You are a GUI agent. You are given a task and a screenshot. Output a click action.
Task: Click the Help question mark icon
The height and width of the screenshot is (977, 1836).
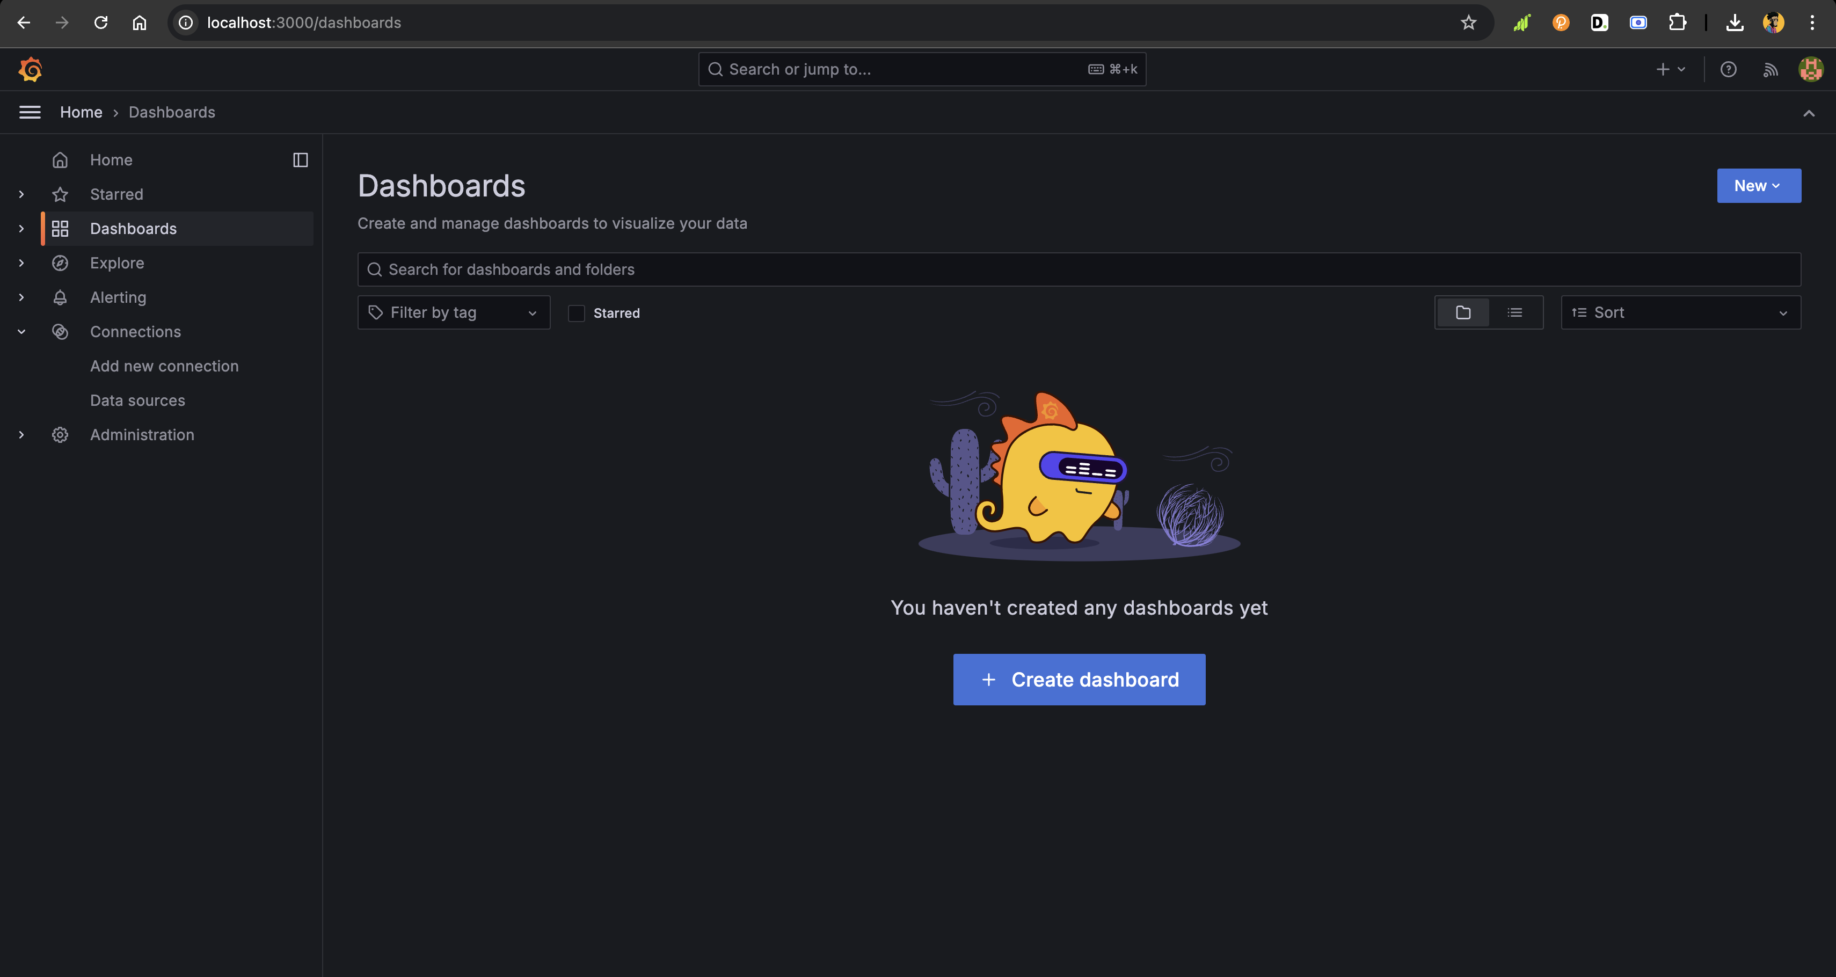(x=1728, y=69)
